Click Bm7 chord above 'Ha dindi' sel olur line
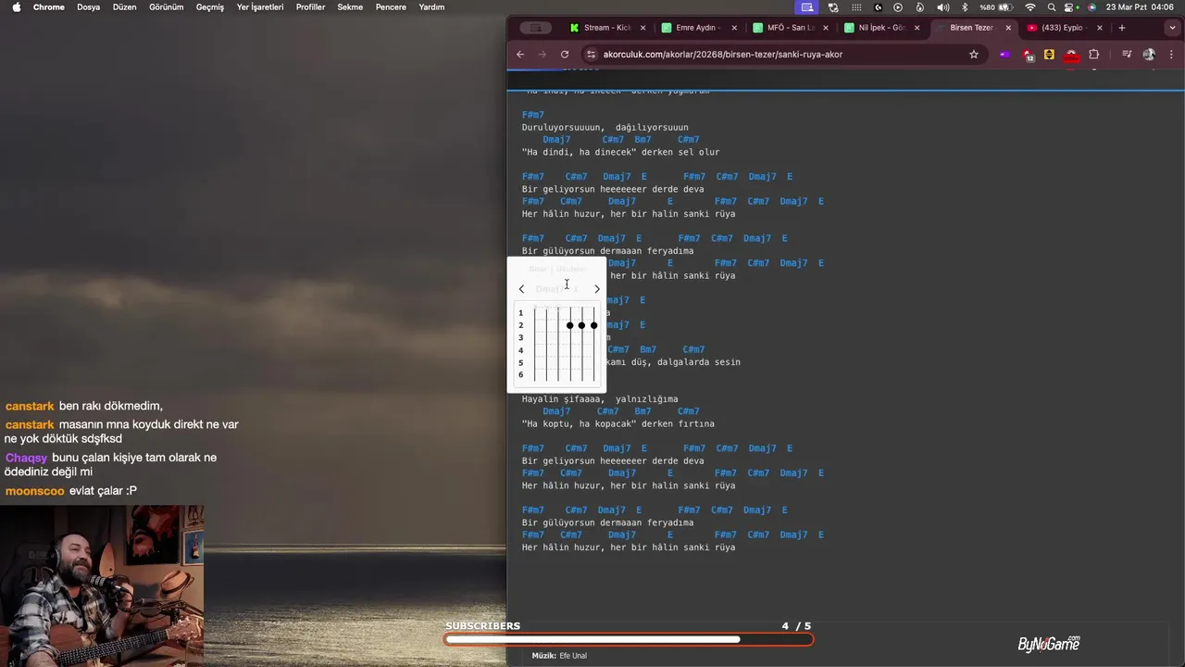The width and height of the screenshot is (1185, 667). (642, 140)
